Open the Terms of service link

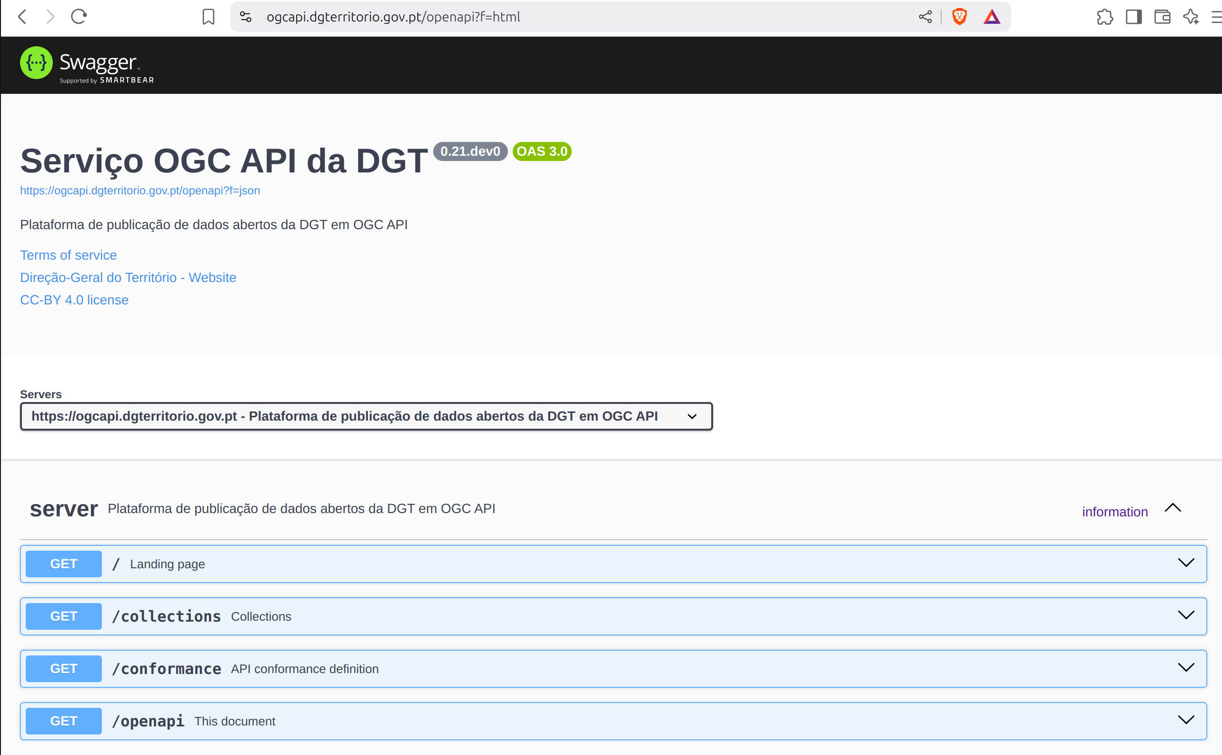point(68,255)
